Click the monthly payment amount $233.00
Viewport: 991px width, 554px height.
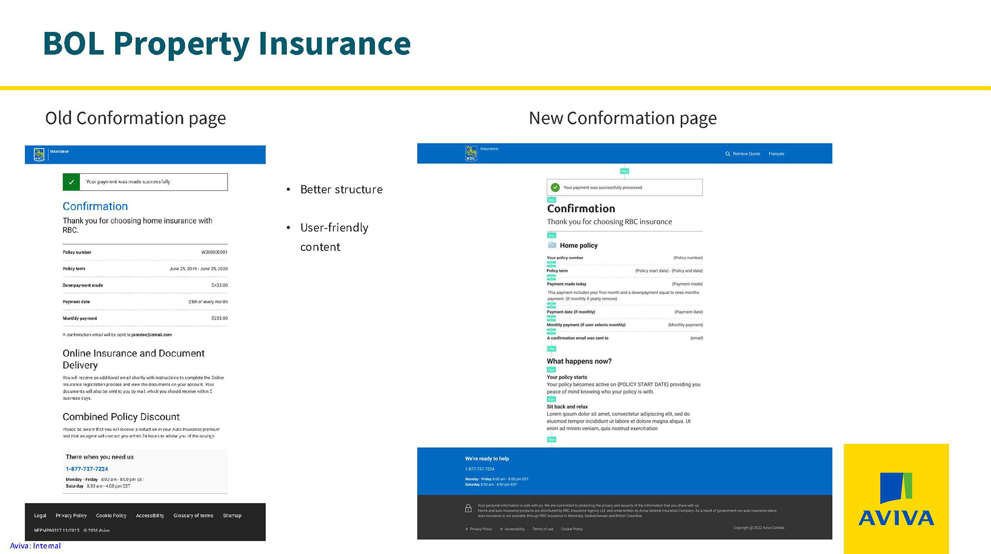[219, 318]
